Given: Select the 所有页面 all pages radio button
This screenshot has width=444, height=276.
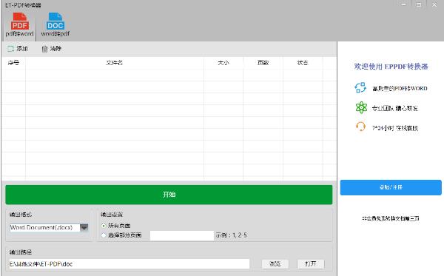Looking at the screenshot, I should 104,226.
